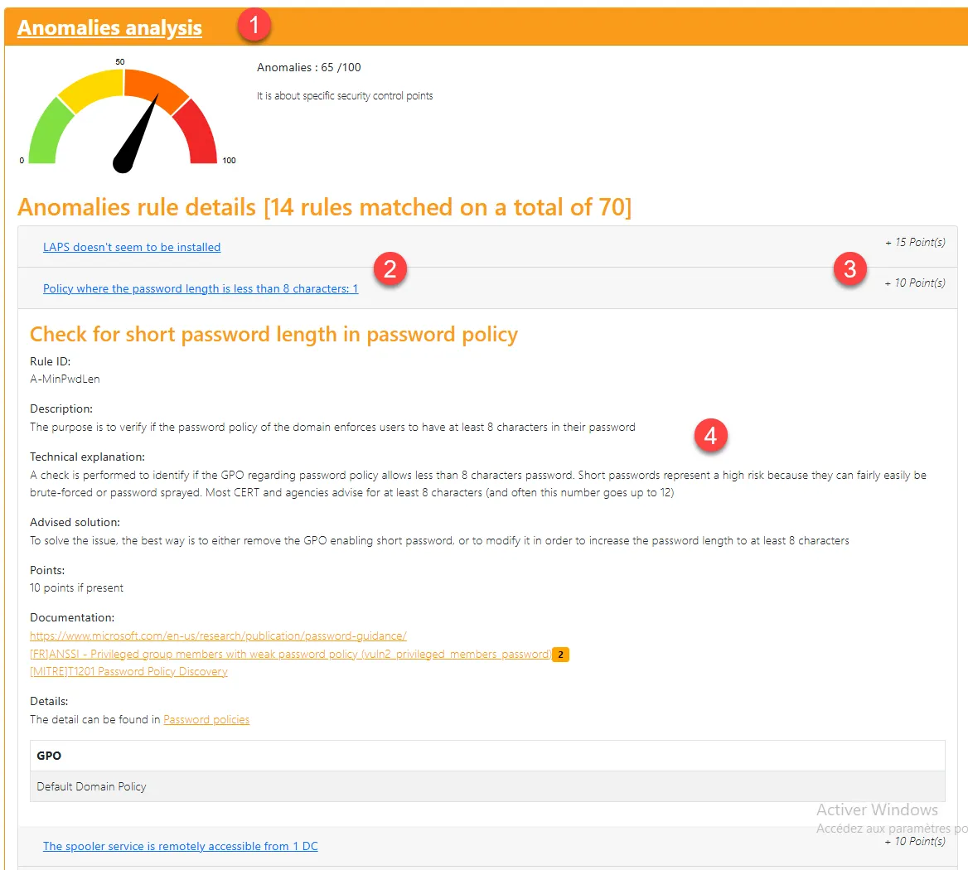This screenshot has height=870, width=968.
Task: Click the +15 Point(s) label on the LAPS row
Action: click(915, 243)
